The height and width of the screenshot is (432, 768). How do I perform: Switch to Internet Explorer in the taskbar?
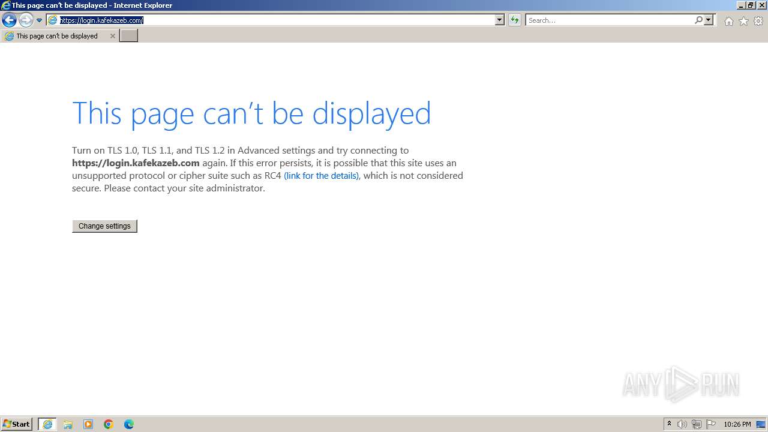47,424
